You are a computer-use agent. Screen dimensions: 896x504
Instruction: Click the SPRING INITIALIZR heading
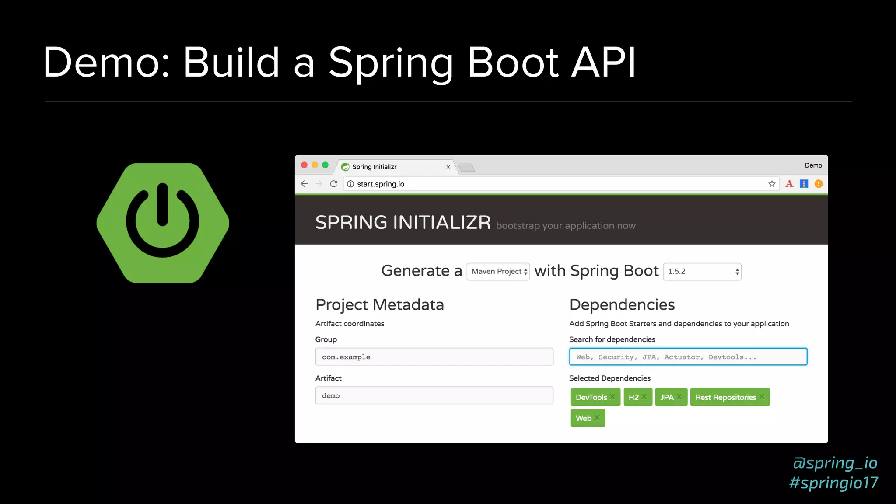[x=403, y=223]
